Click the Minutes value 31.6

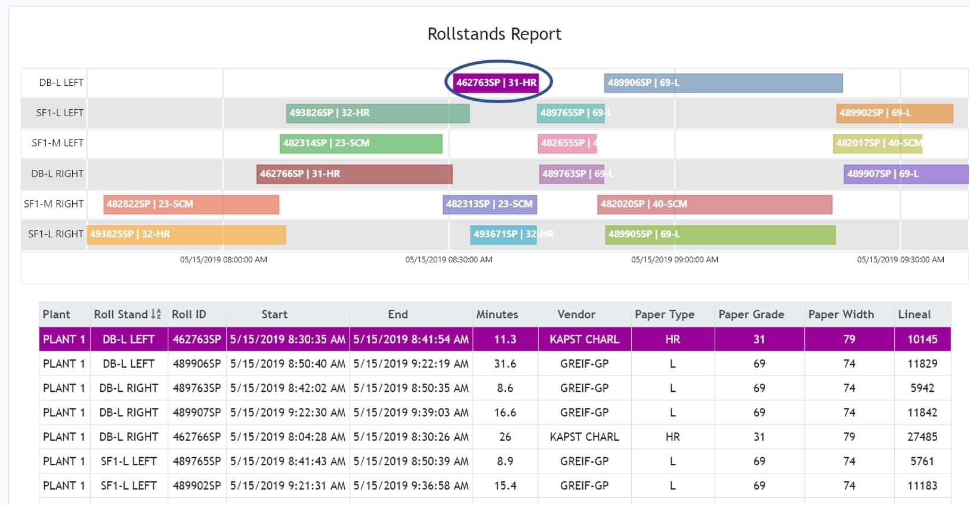[505, 364]
